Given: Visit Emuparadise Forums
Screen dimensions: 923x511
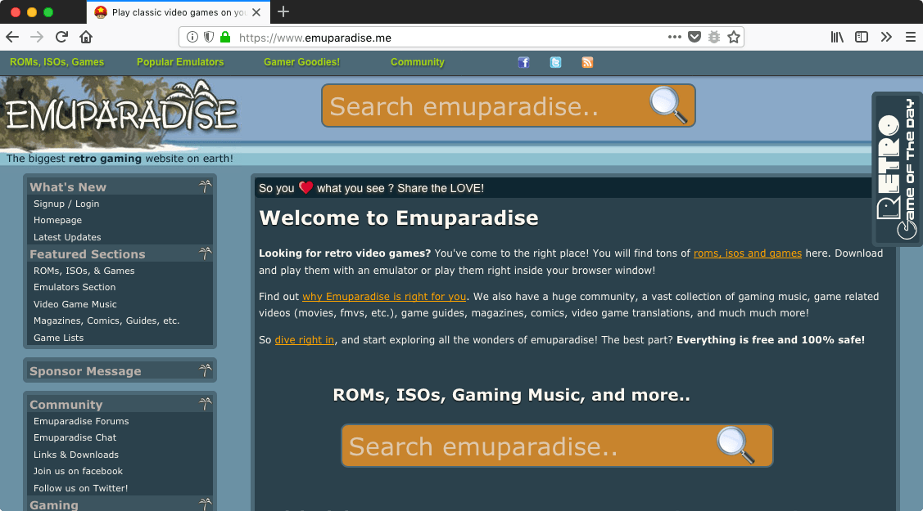Looking at the screenshot, I should click(81, 421).
